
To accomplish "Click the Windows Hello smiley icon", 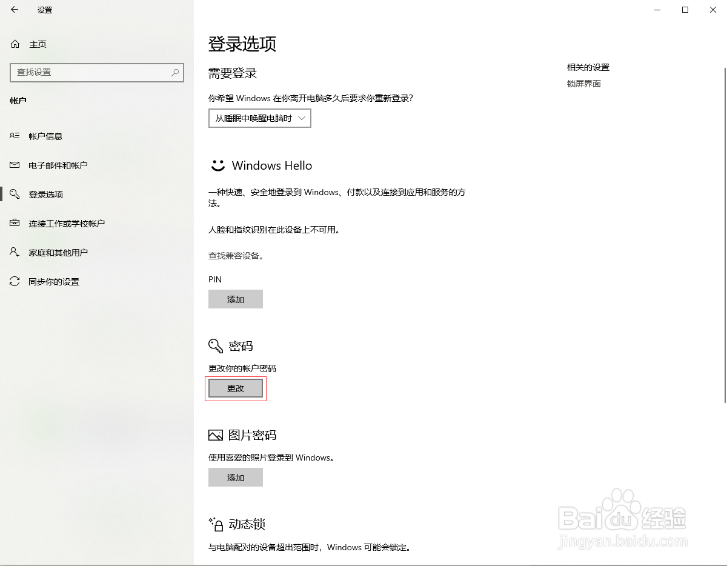I will (218, 164).
